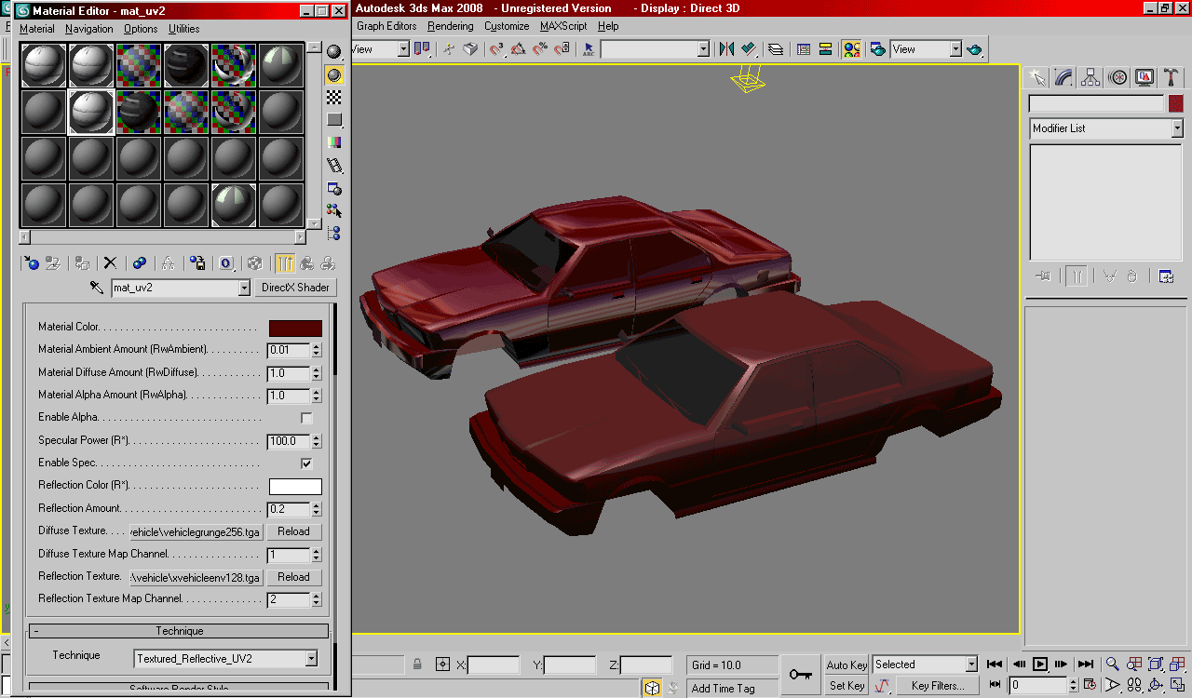This screenshot has height=698, width=1192.
Task: Open the Hierarchy command panel tab
Action: tap(1090, 78)
